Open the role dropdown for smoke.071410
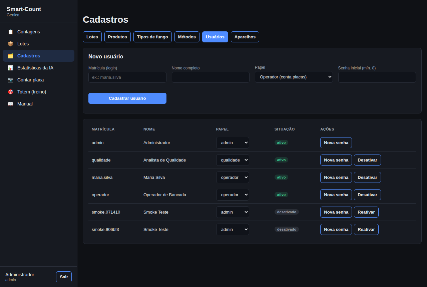Screen dimensions: 427x287 [233, 212]
